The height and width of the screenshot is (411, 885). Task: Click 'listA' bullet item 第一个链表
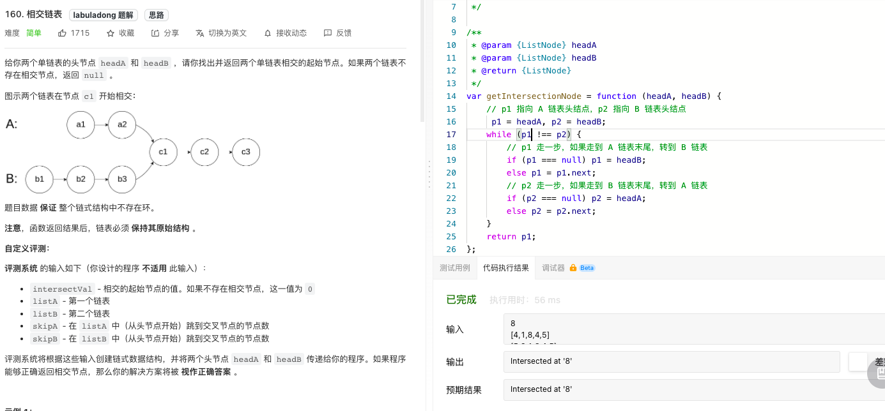(70, 301)
